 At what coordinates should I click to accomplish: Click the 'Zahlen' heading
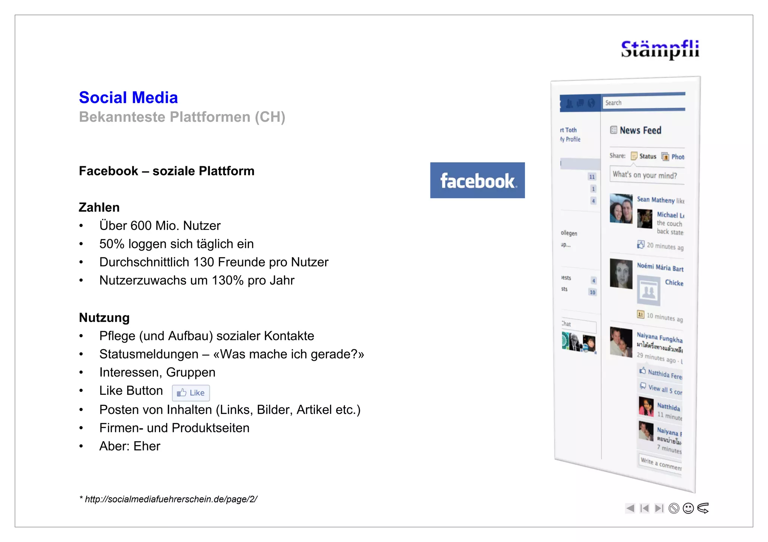click(x=99, y=207)
